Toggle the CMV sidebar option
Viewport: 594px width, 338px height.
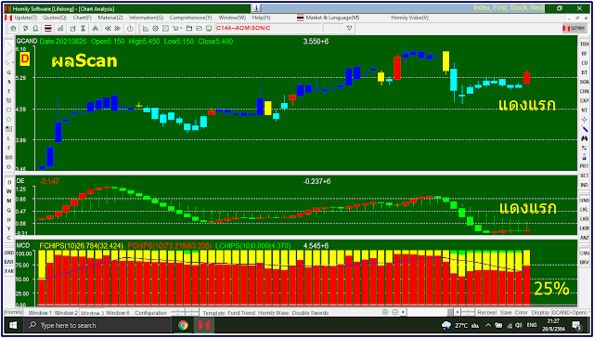[585, 253]
